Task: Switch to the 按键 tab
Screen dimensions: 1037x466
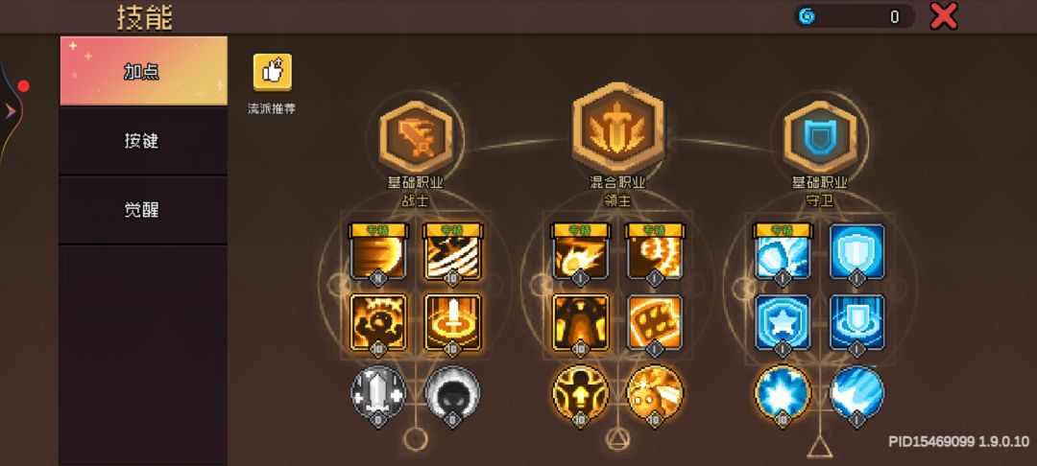Action: point(143,141)
